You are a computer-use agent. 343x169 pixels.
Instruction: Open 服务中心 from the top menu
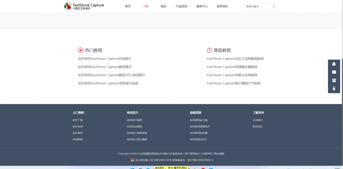click(202, 6)
